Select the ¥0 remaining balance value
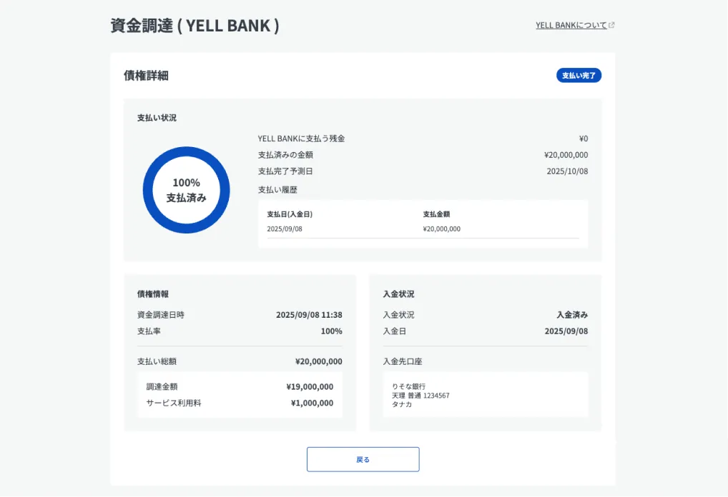 pos(583,139)
